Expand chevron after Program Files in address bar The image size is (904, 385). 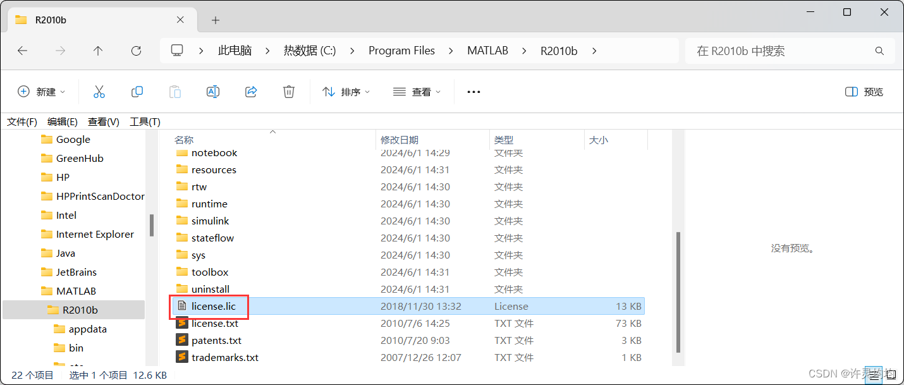point(451,51)
